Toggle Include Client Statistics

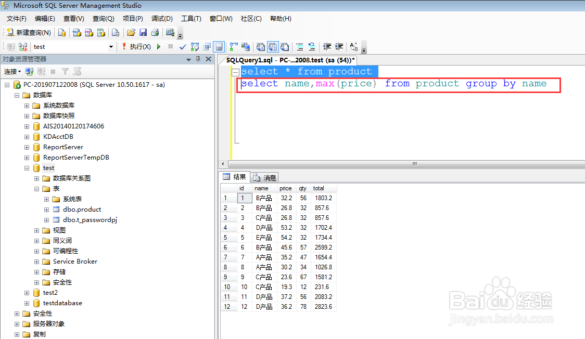click(246, 47)
